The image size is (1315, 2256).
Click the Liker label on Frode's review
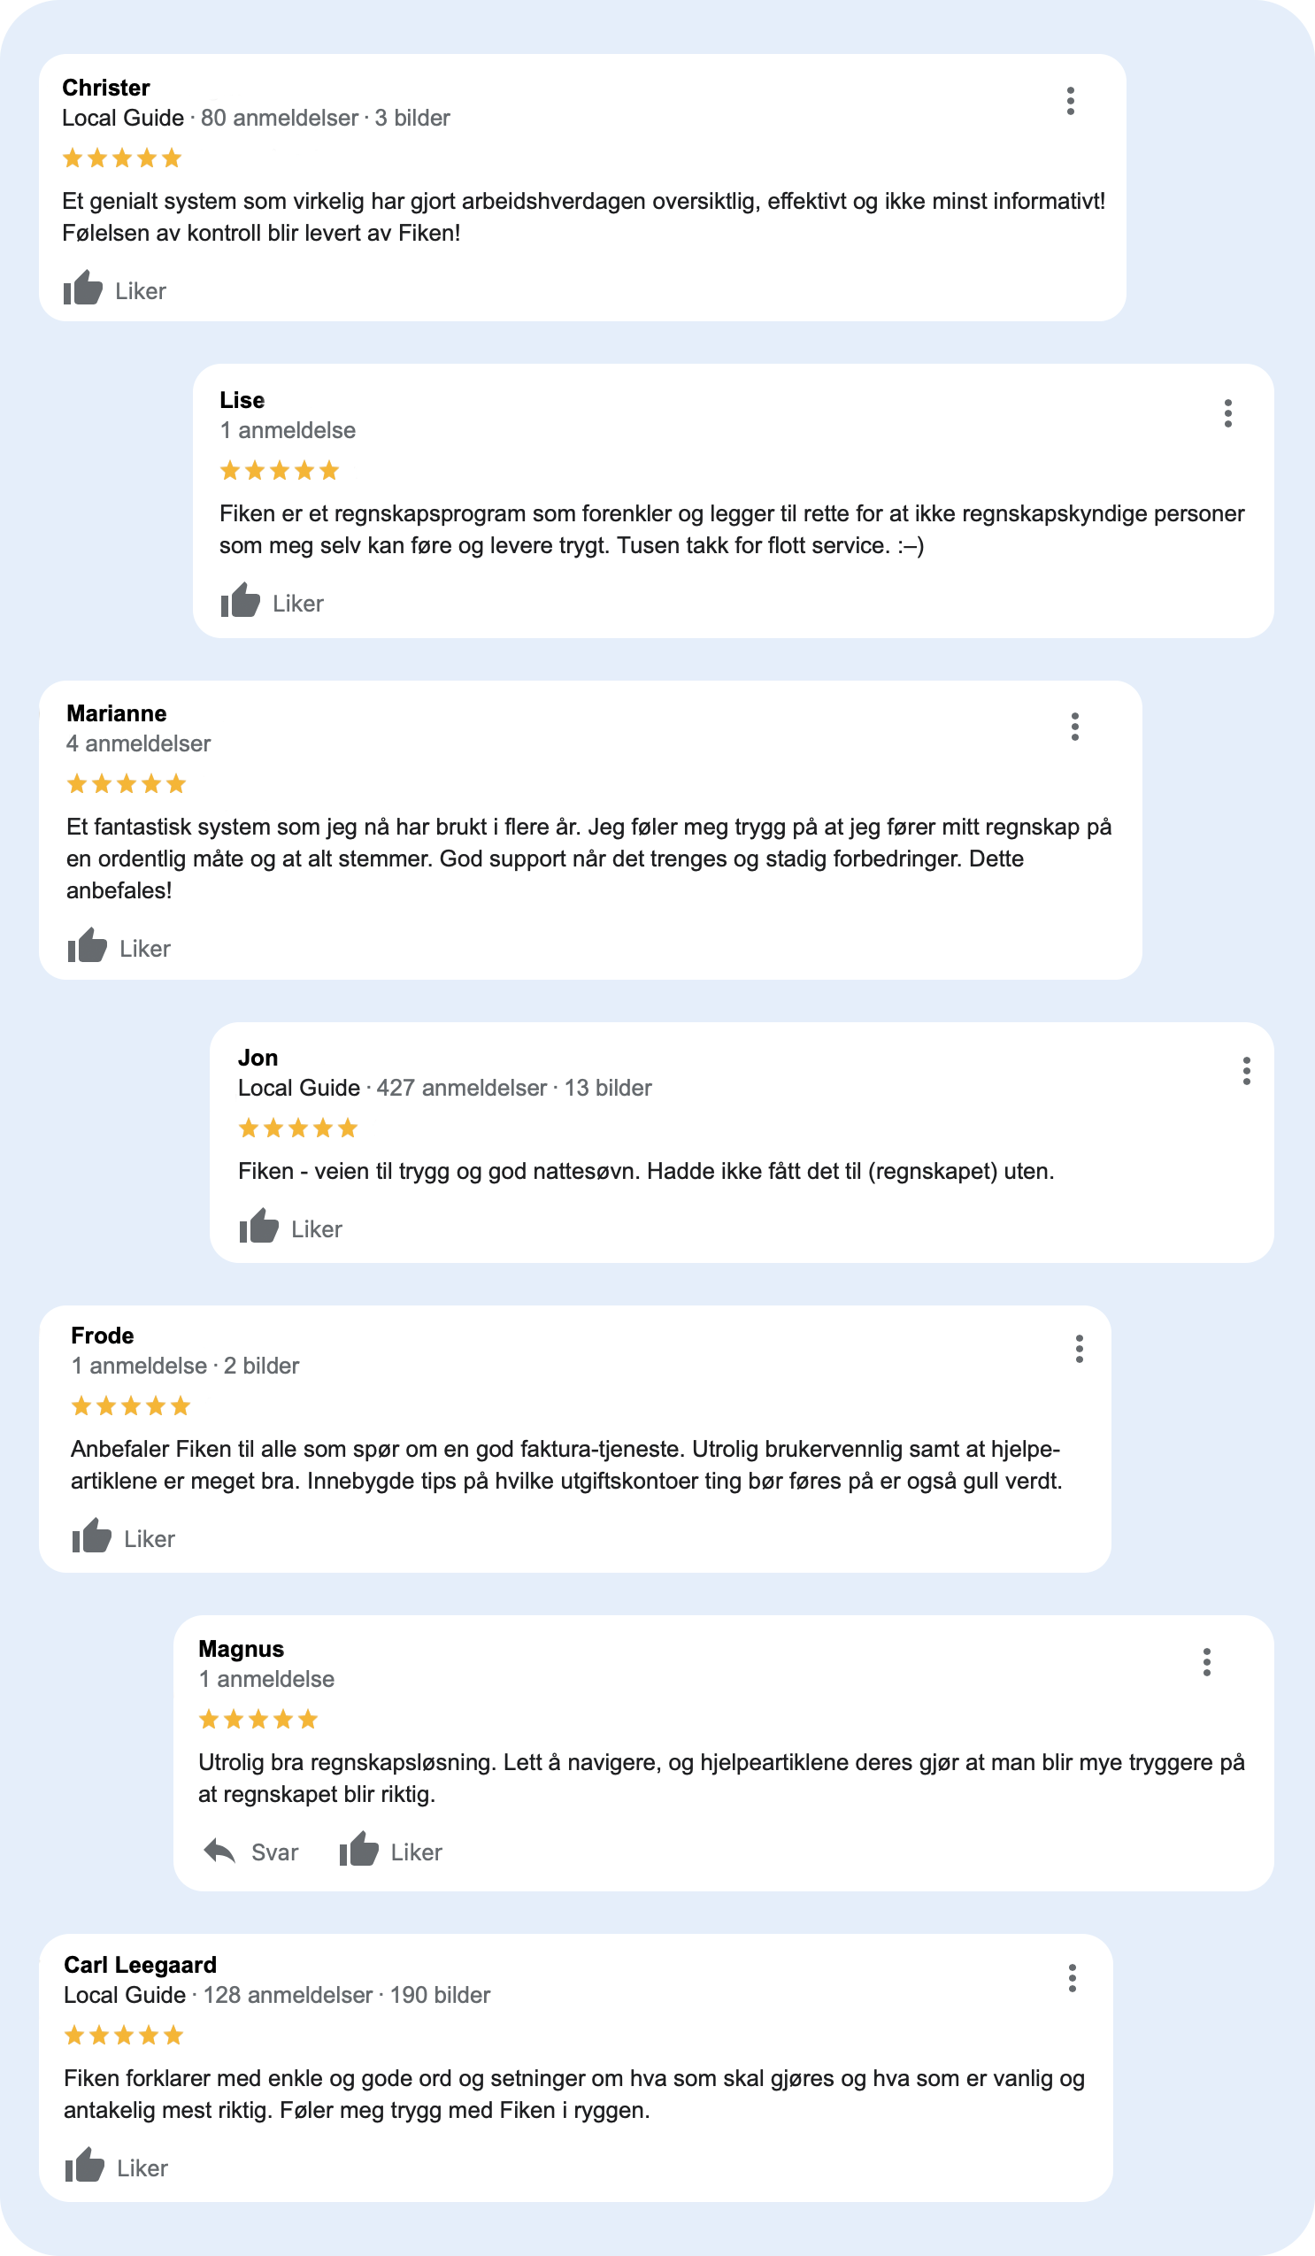(150, 1538)
